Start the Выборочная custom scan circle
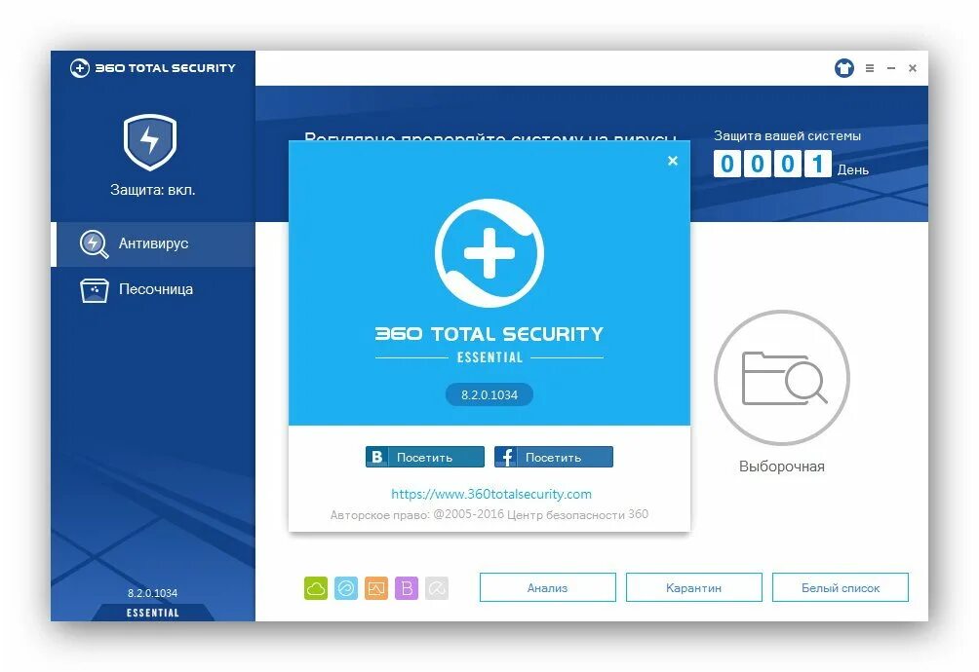979x672 pixels. click(782, 378)
